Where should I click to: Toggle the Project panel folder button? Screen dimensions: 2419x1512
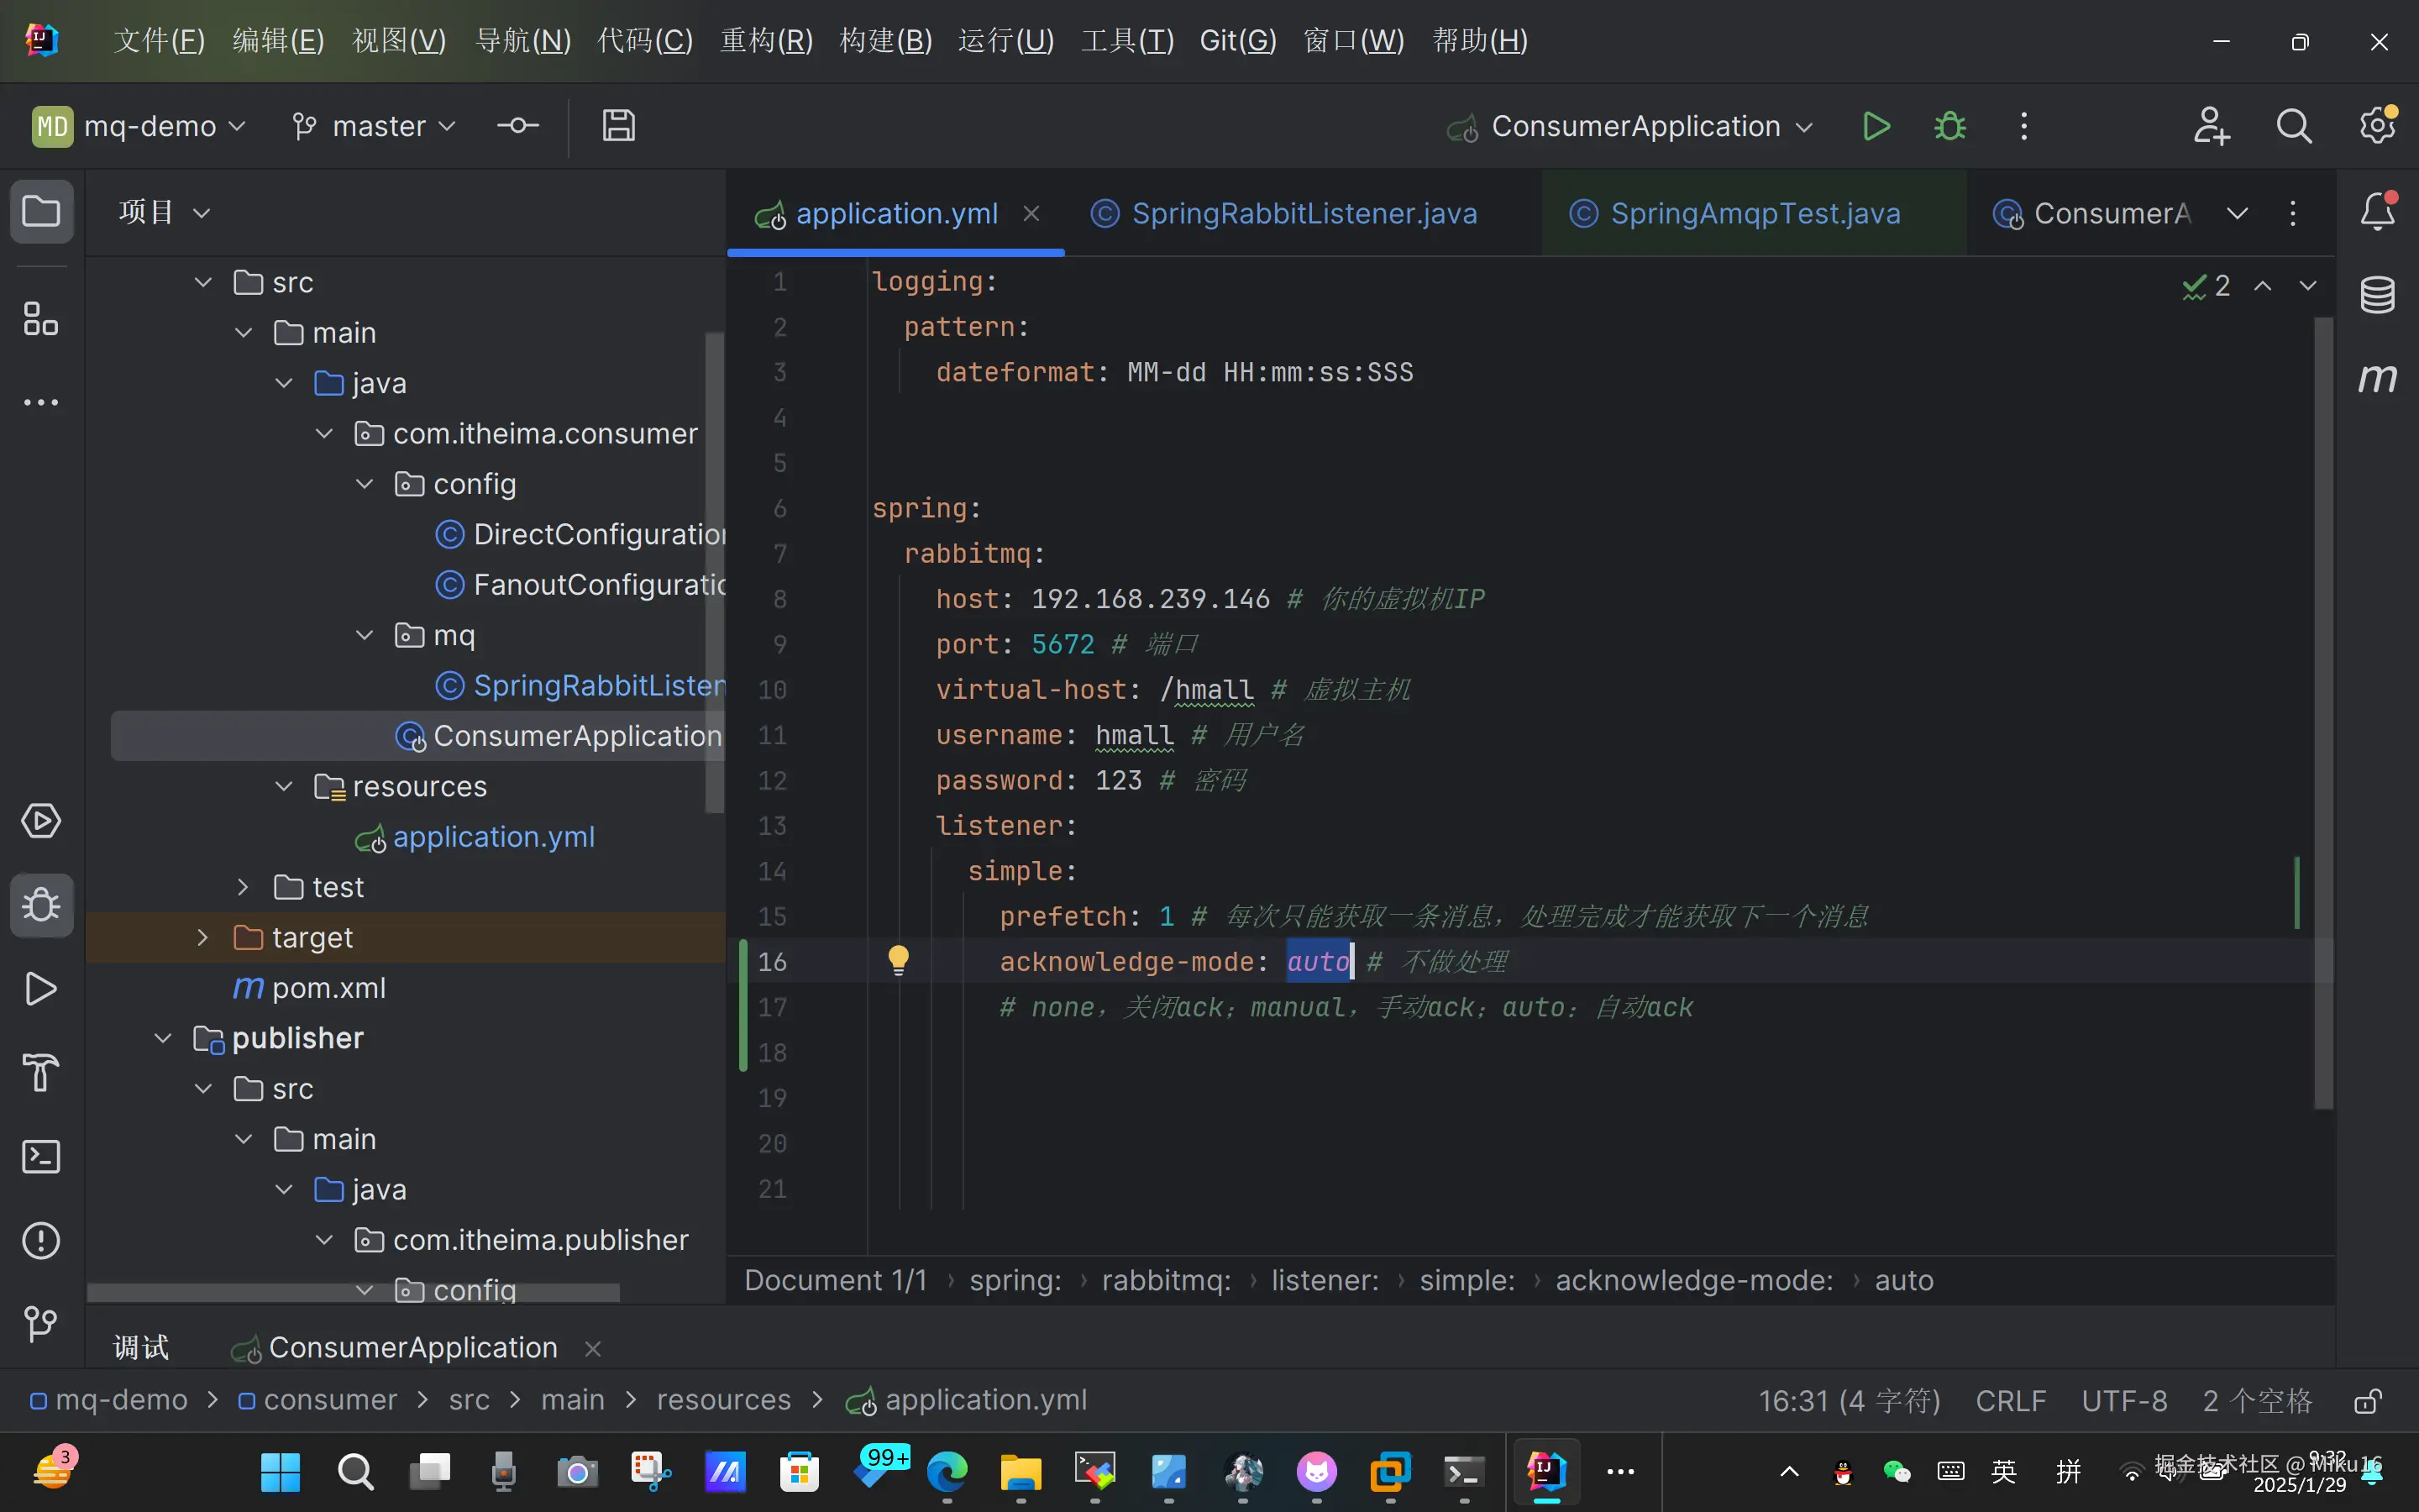tap(41, 212)
